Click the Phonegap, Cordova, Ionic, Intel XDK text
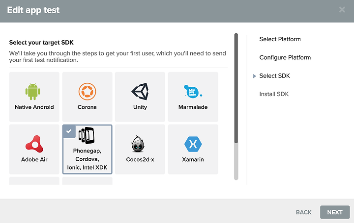354x223 pixels. click(87, 159)
